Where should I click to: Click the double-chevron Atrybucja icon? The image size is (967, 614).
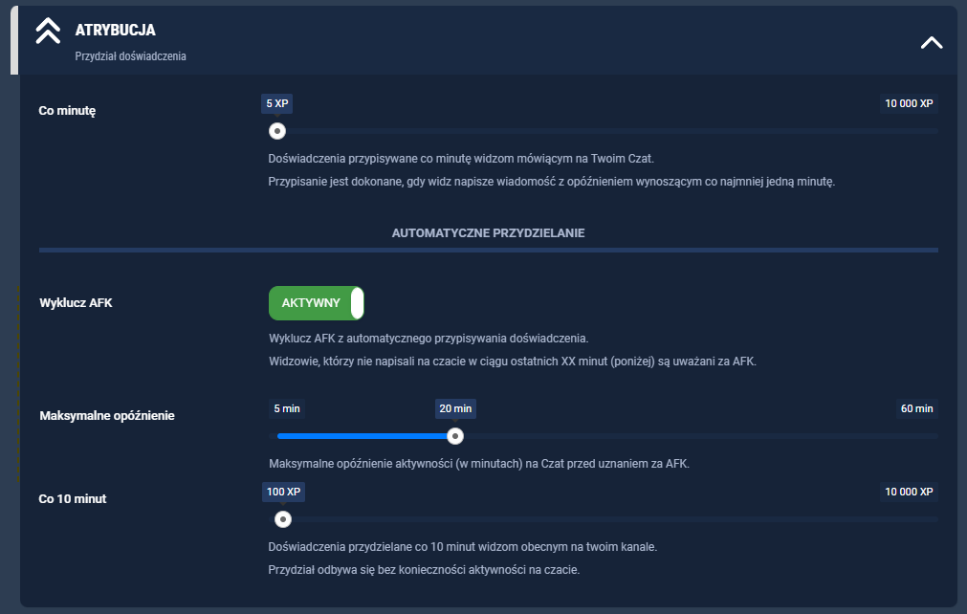click(48, 32)
